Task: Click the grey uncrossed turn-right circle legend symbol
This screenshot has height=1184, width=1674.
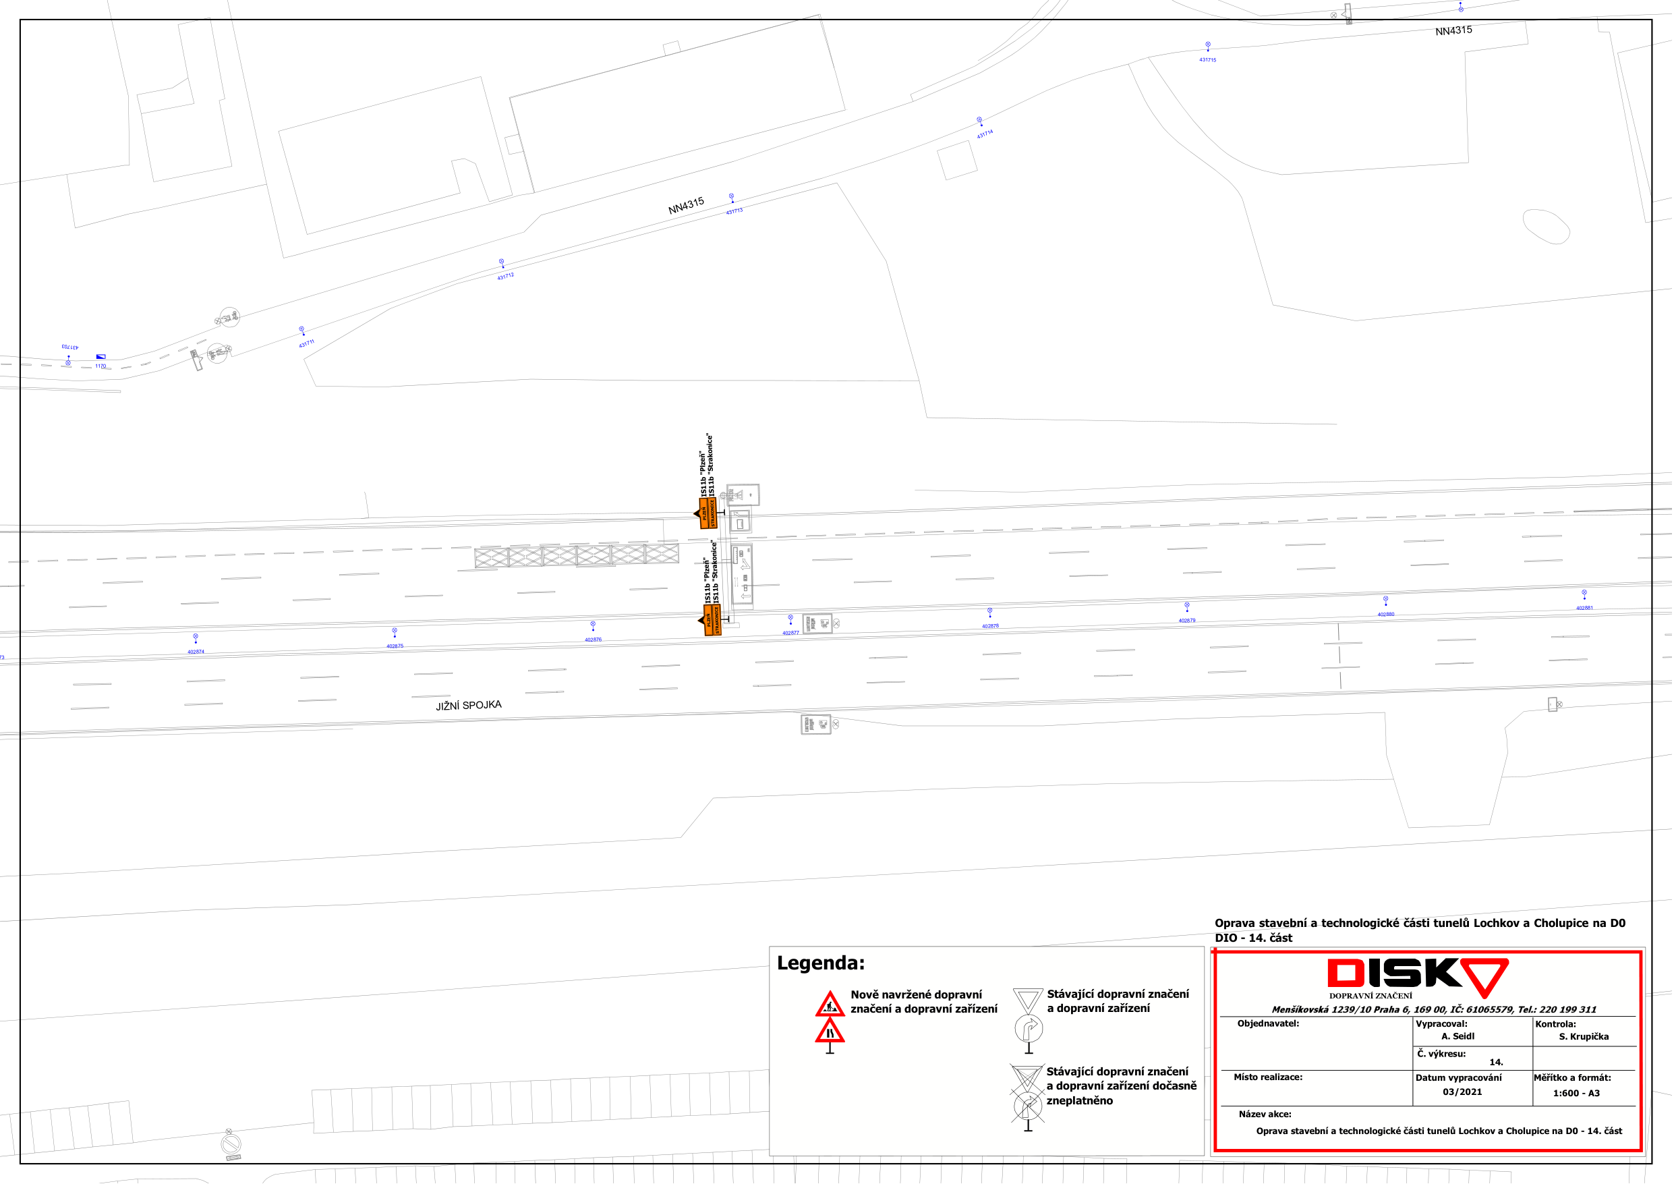Action: coord(1029,1030)
